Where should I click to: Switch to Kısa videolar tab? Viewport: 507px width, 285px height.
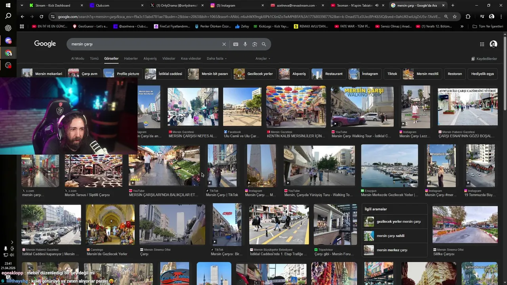pyautogui.click(x=191, y=59)
